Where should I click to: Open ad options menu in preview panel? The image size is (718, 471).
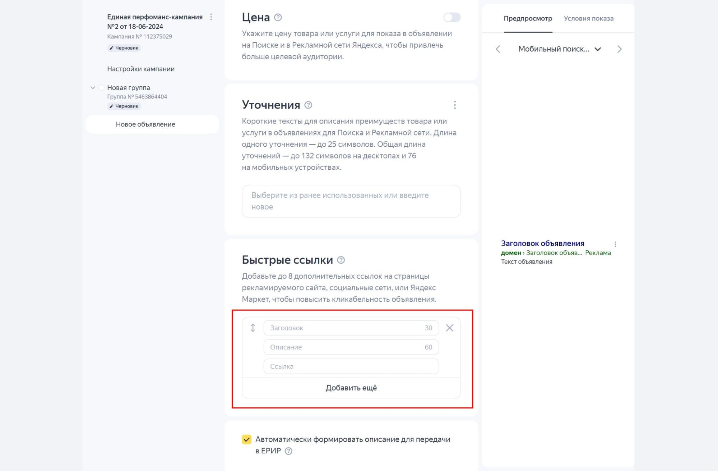pyautogui.click(x=616, y=243)
